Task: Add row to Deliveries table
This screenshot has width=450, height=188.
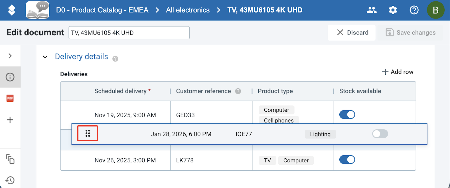Action: 398,72
